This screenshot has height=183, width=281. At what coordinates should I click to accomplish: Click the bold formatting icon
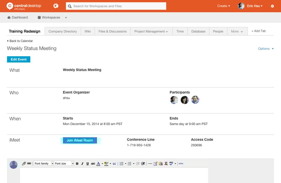(x=77, y=163)
